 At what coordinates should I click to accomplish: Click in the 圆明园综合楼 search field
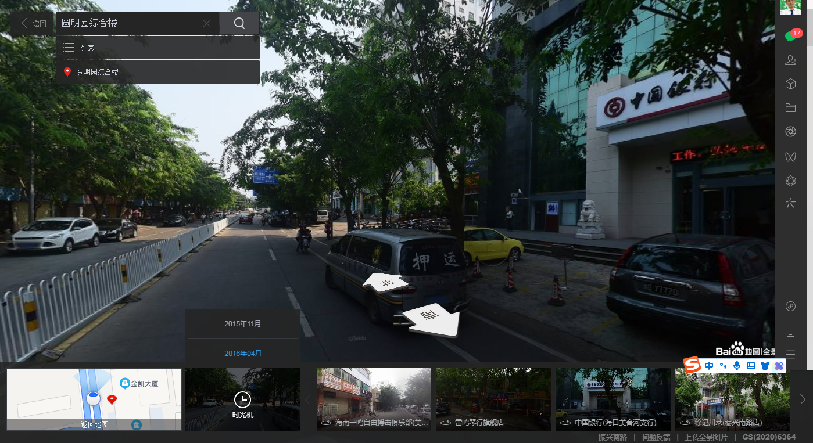tap(128, 23)
